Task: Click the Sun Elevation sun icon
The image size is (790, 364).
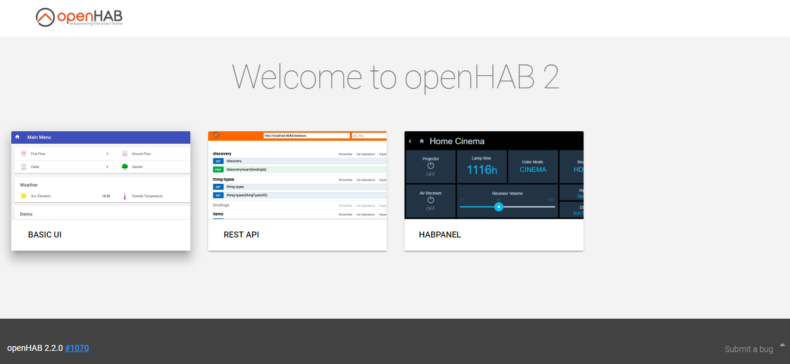Action: point(23,196)
